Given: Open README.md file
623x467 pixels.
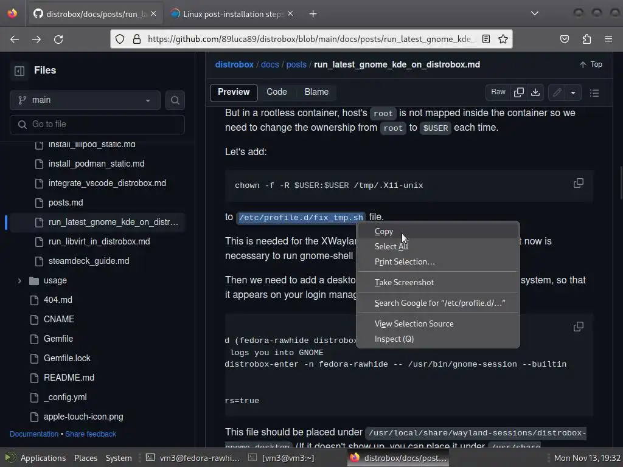Looking at the screenshot, I should [x=69, y=378].
